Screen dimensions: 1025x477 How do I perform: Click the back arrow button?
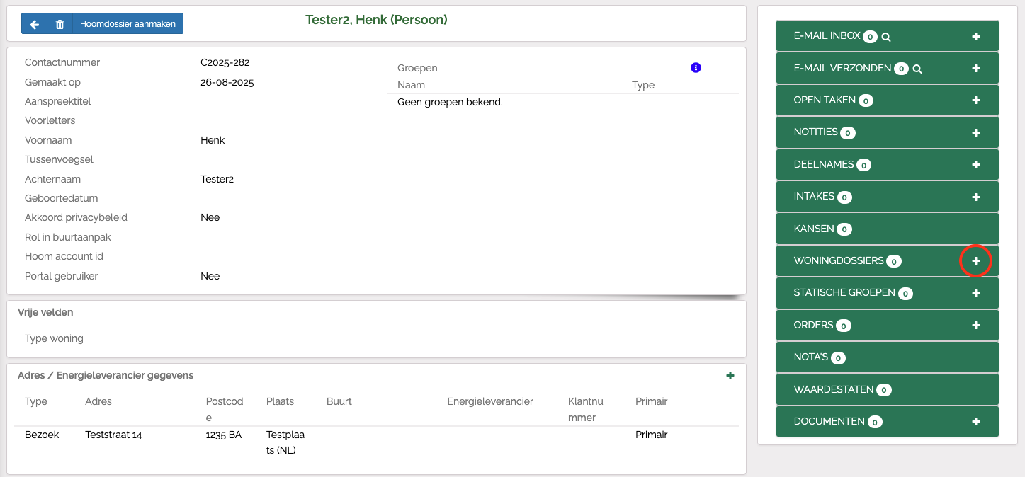tap(34, 24)
